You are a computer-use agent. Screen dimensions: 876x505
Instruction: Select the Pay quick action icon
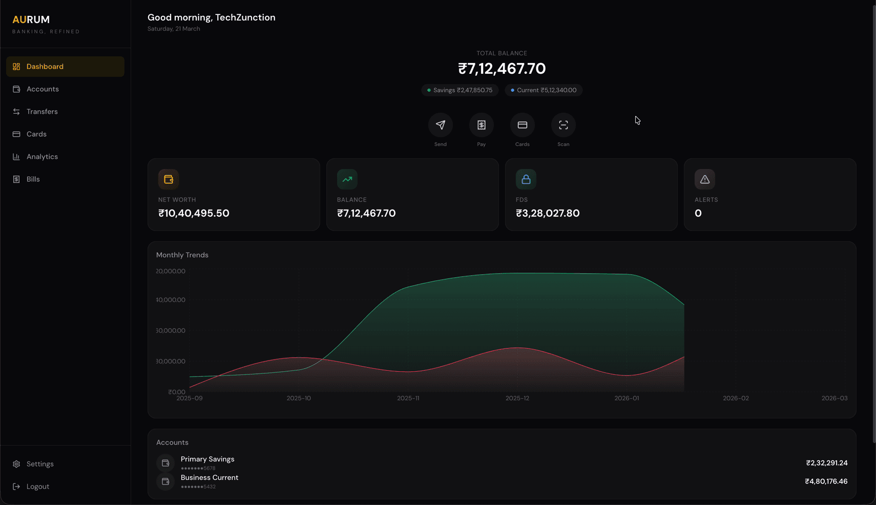[x=482, y=124]
